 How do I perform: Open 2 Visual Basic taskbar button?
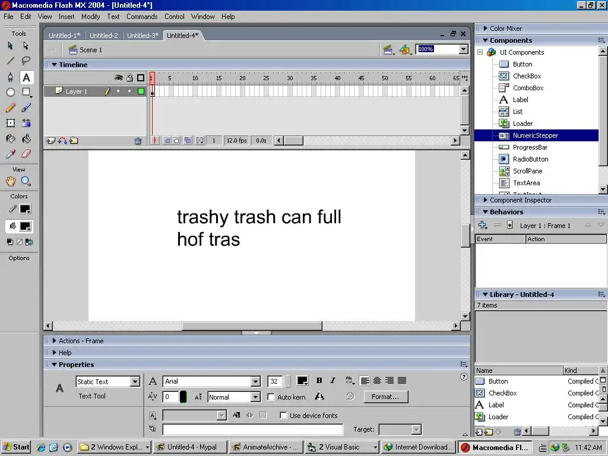(x=342, y=447)
